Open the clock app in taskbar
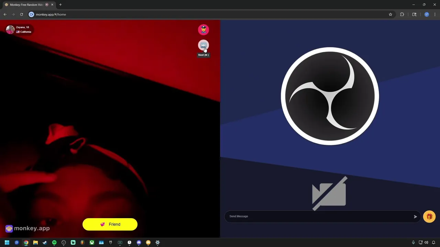Viewport: 440px width, 247px height. (129, 243)
